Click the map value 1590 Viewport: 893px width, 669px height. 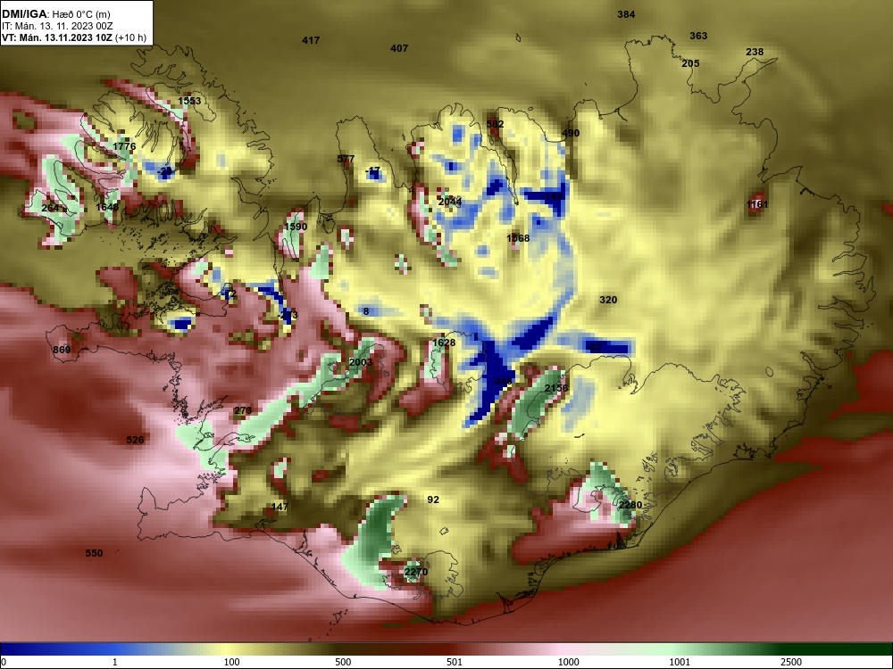pos(296,227)
